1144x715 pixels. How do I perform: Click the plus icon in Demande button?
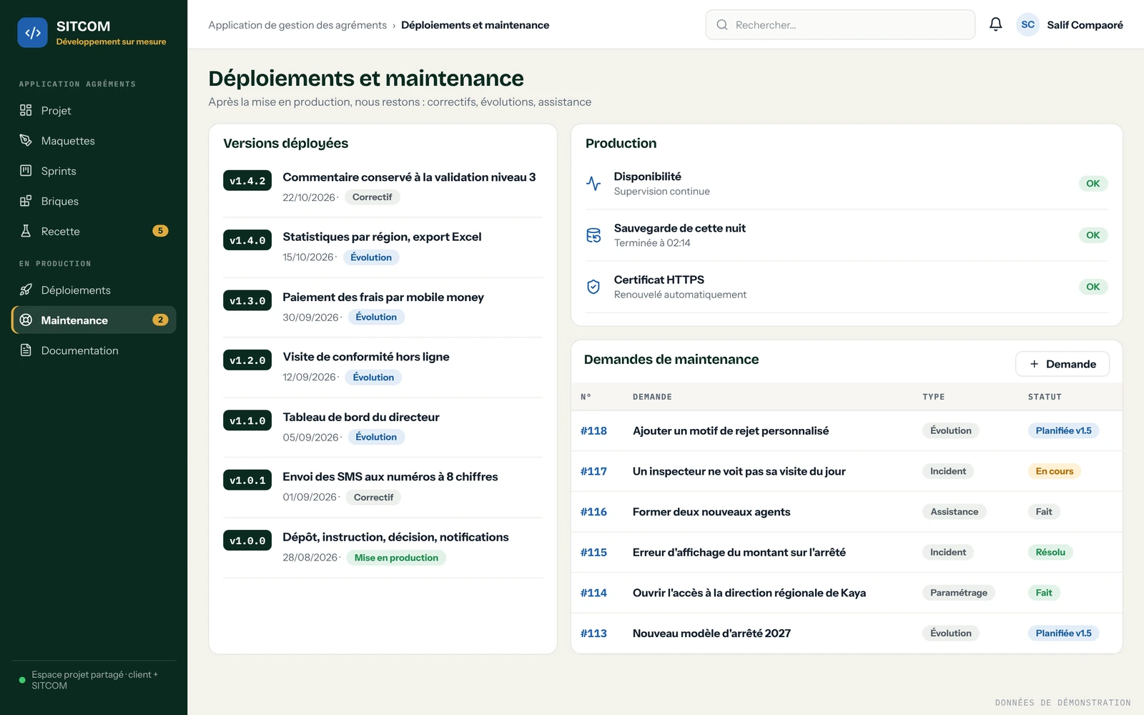click(1034, 364)
